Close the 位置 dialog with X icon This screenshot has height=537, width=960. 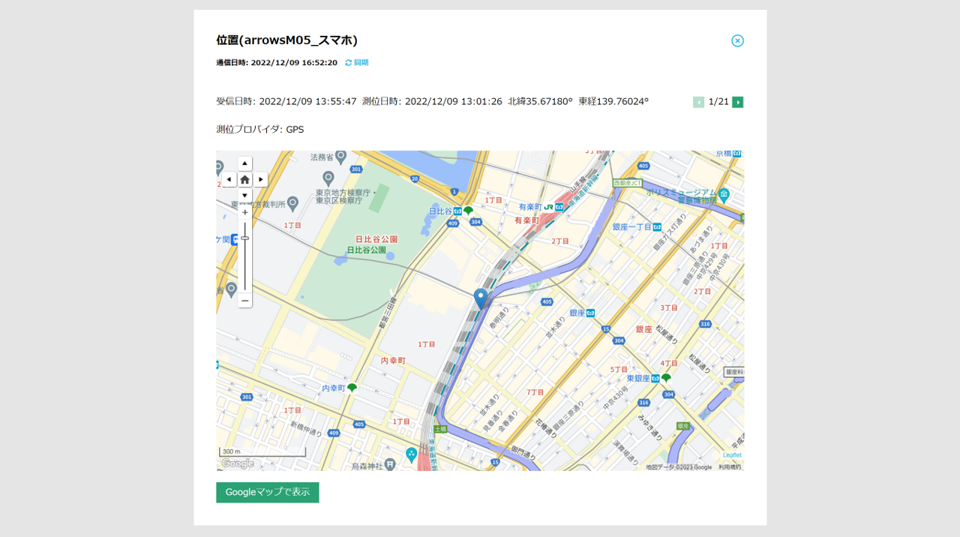click(x=737, y=40)
